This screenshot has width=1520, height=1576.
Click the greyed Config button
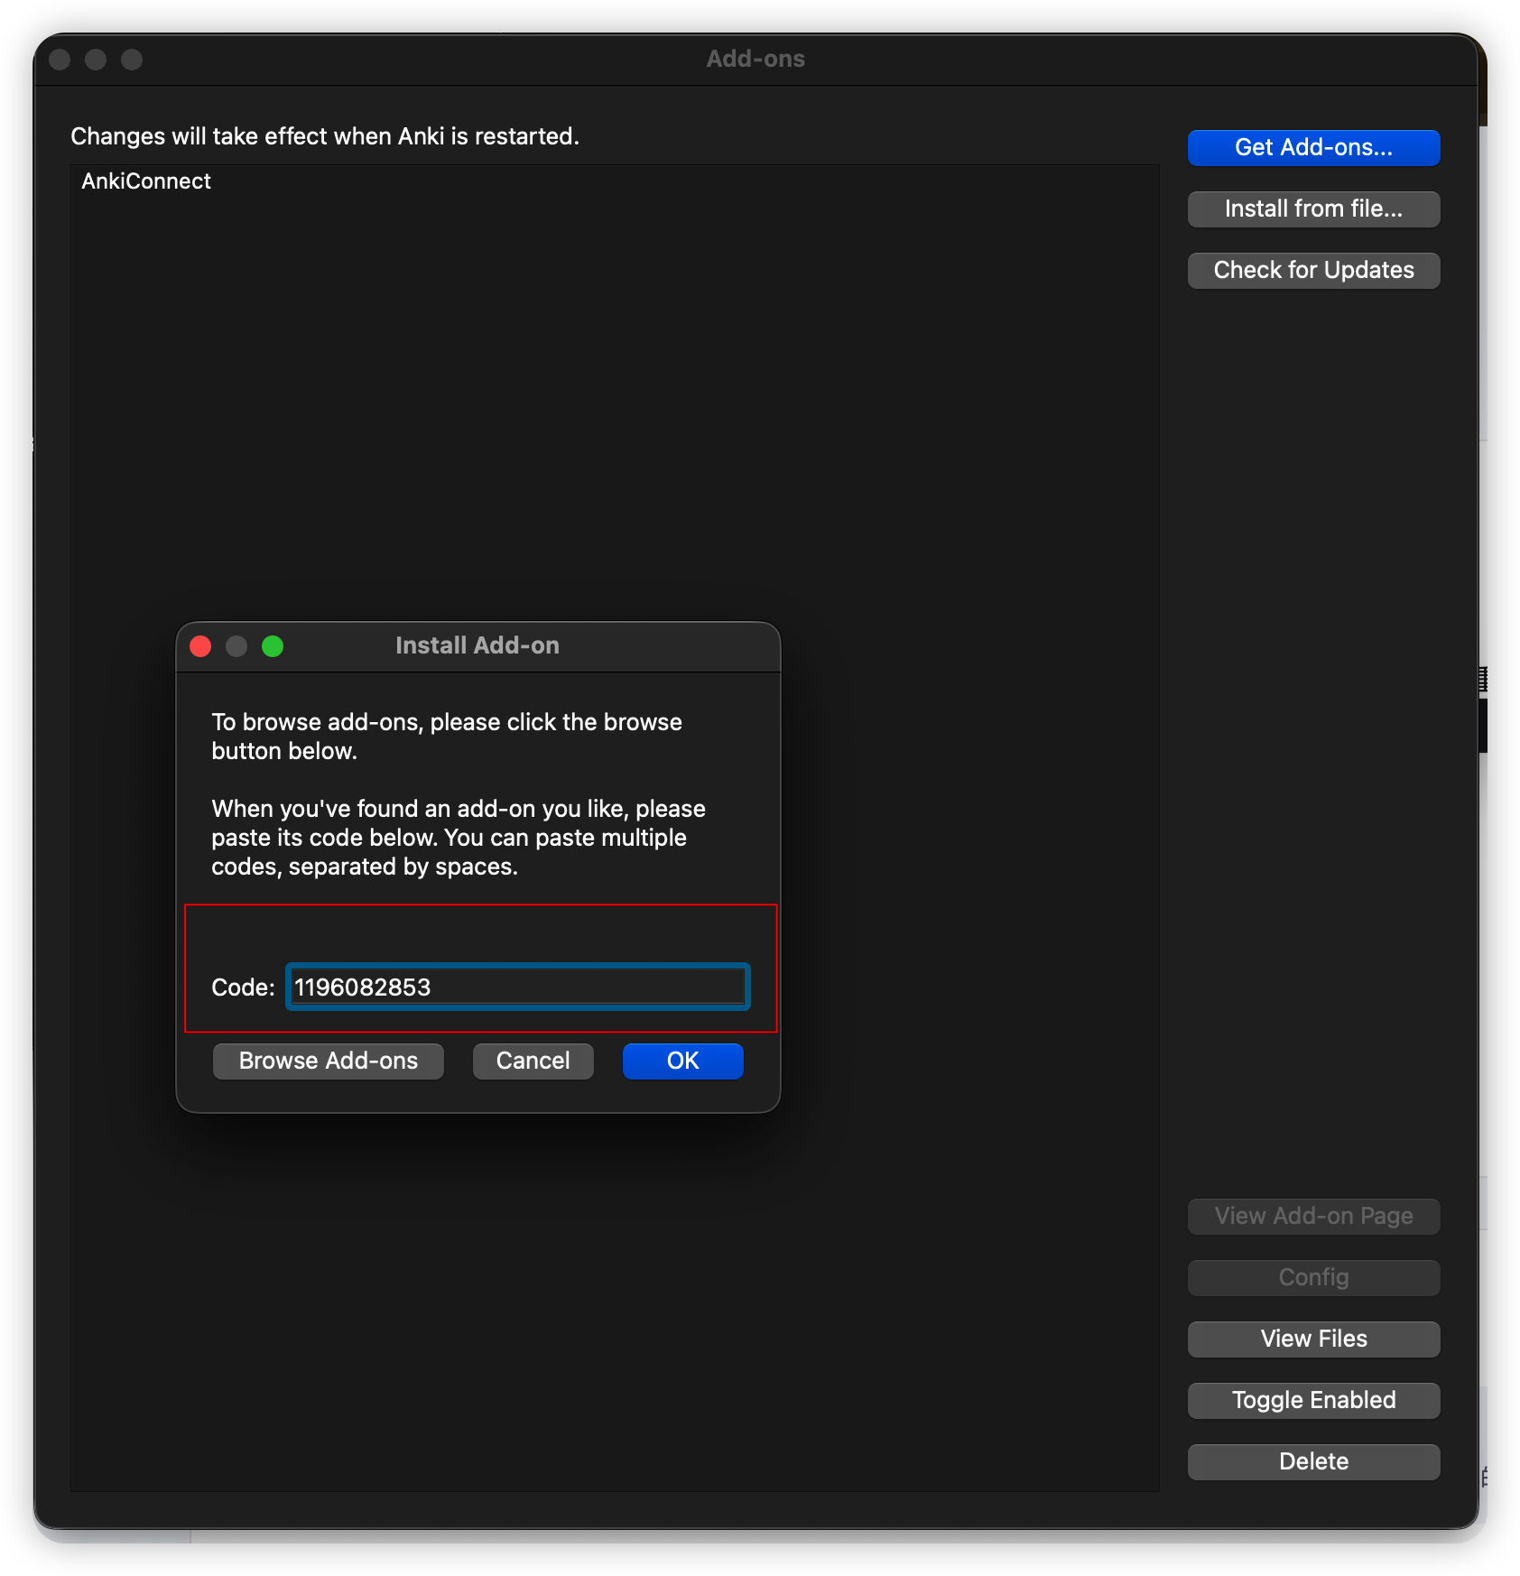point(1313,1277)
